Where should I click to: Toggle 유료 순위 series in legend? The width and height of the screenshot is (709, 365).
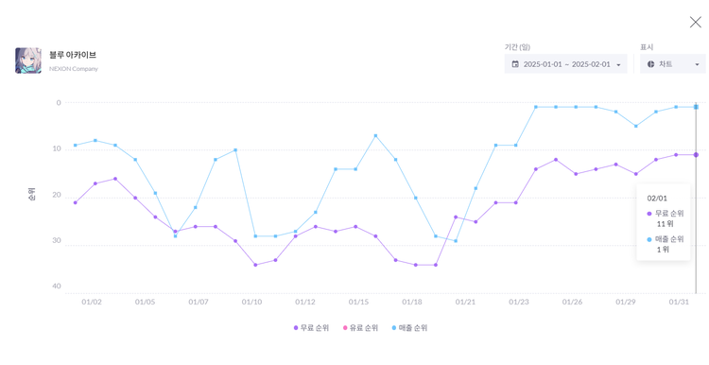[360, 328]
